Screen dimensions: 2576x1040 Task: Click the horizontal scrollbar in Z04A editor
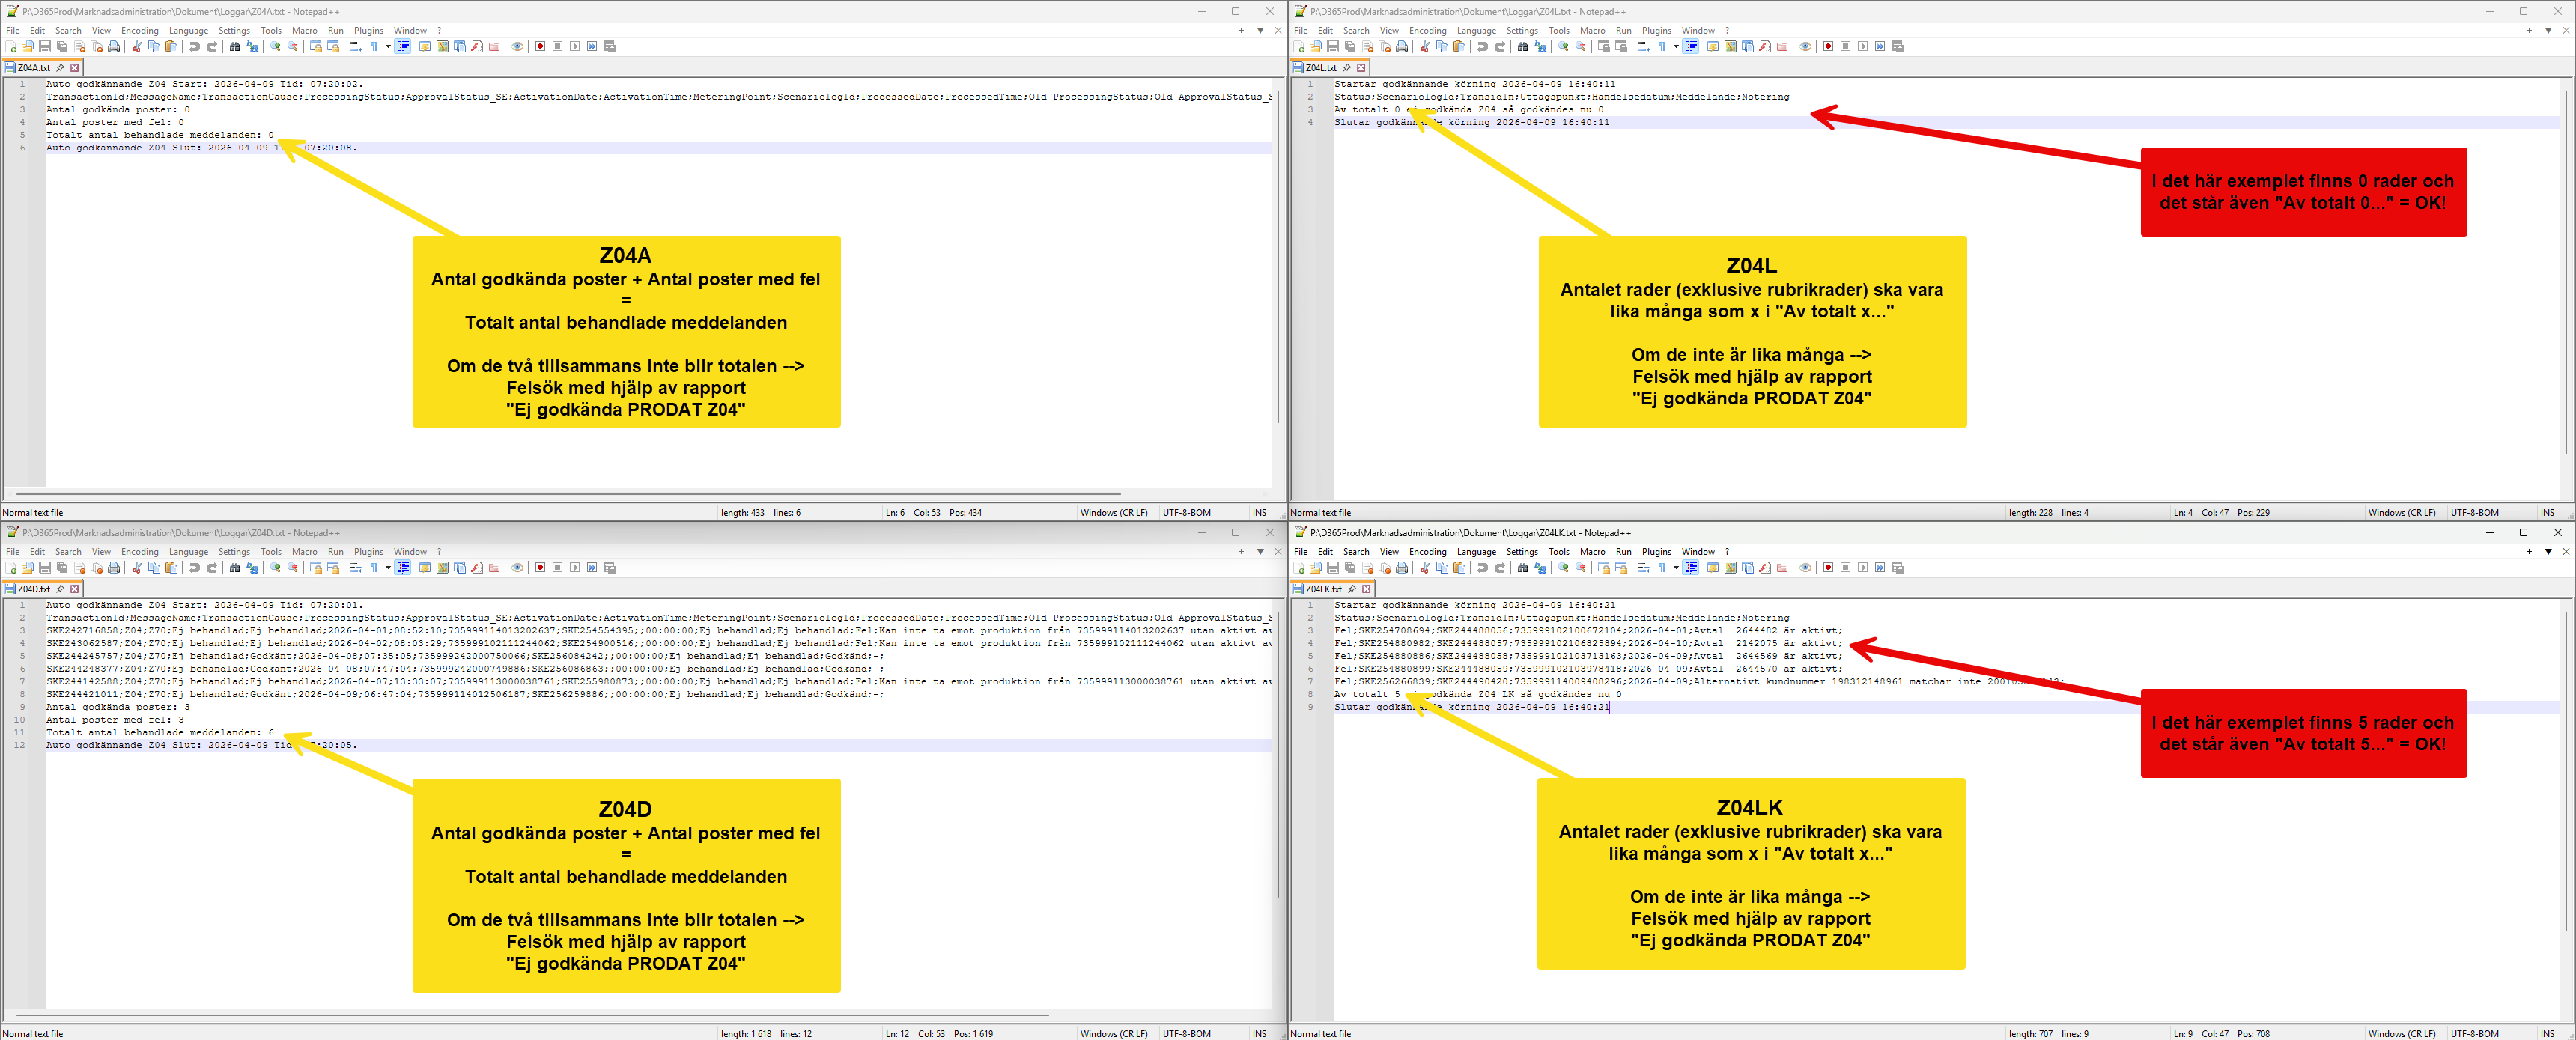[x=560, y=493]
